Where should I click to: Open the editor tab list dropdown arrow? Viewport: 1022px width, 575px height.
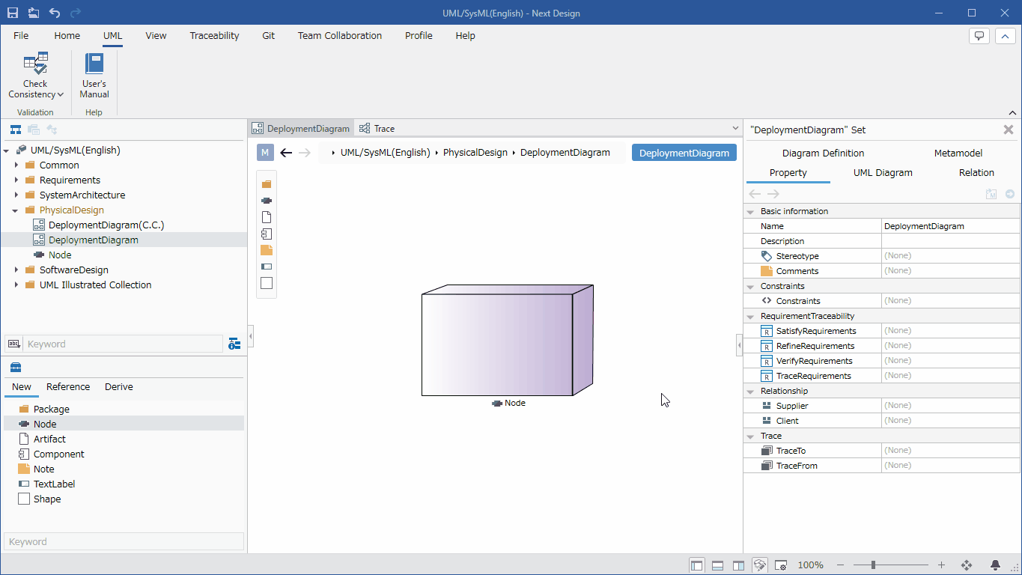pos(734,129)
